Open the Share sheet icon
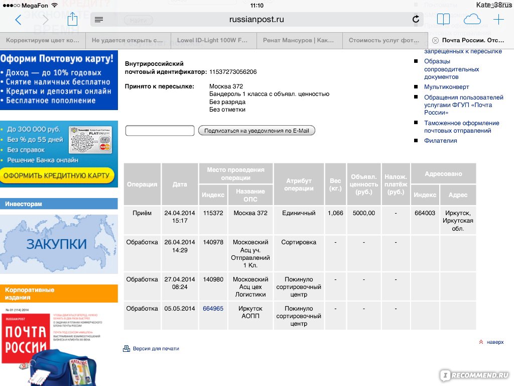Image resolution: width=514 pixels, height=386 pixels. coord(72,20)
